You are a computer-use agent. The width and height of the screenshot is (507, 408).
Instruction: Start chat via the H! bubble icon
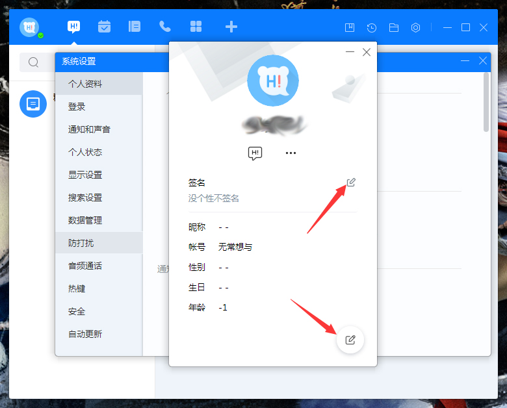tap(255, 153)
